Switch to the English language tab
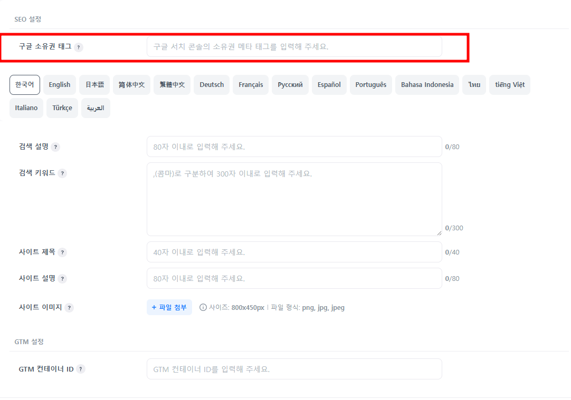Viewport: 571px width, 400px height. (x=60, y=85)
